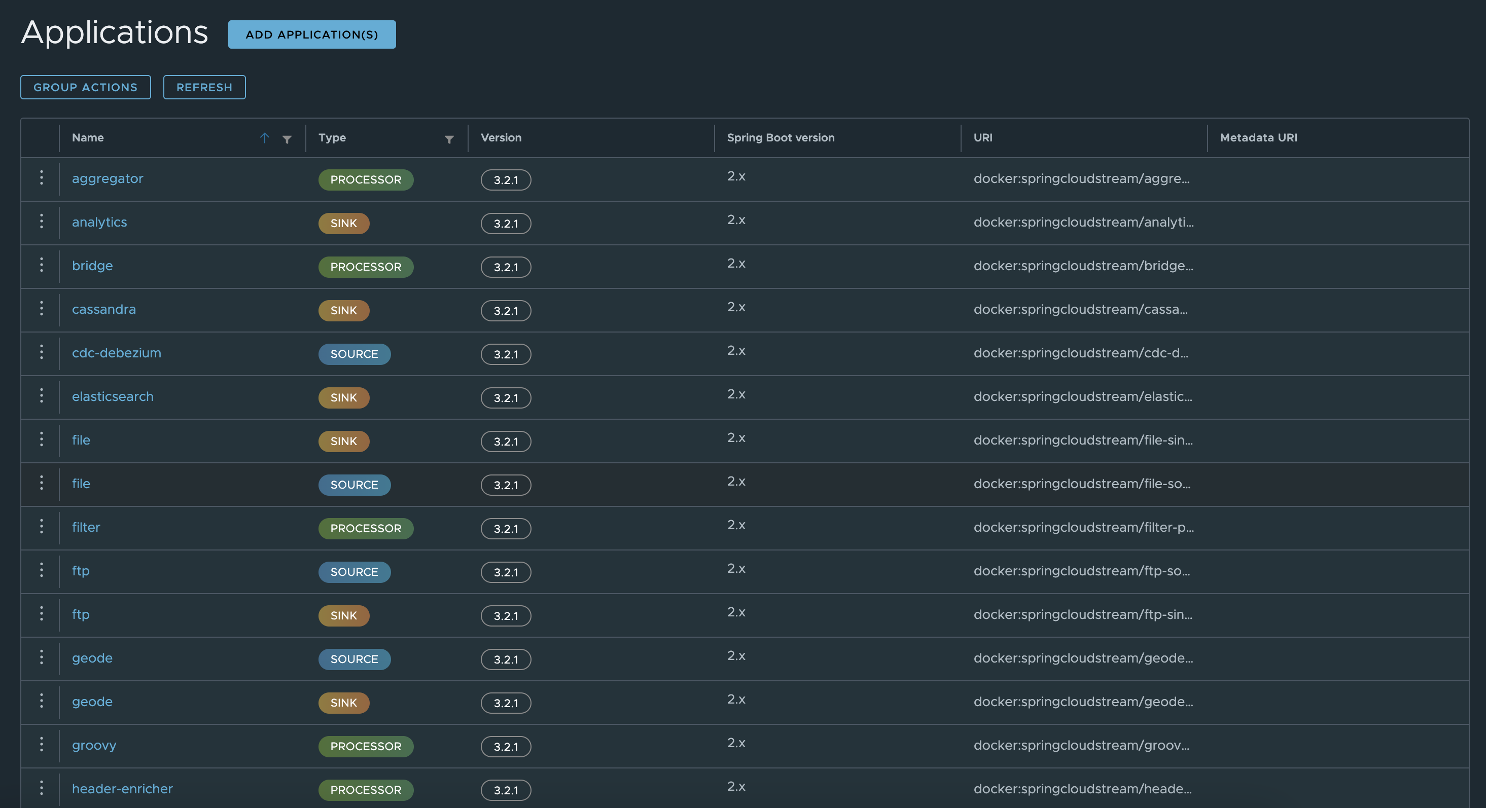Open the aggregator application link
Screen dimensions: 1486x808
[x=108, y=179]
